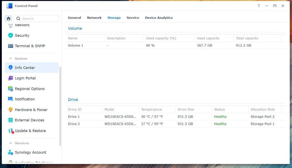Click Drive 1 temperature 36 °C / 97 °F
Image resolution: width=292 pixels, height=168 pixels.
[152, 117]
